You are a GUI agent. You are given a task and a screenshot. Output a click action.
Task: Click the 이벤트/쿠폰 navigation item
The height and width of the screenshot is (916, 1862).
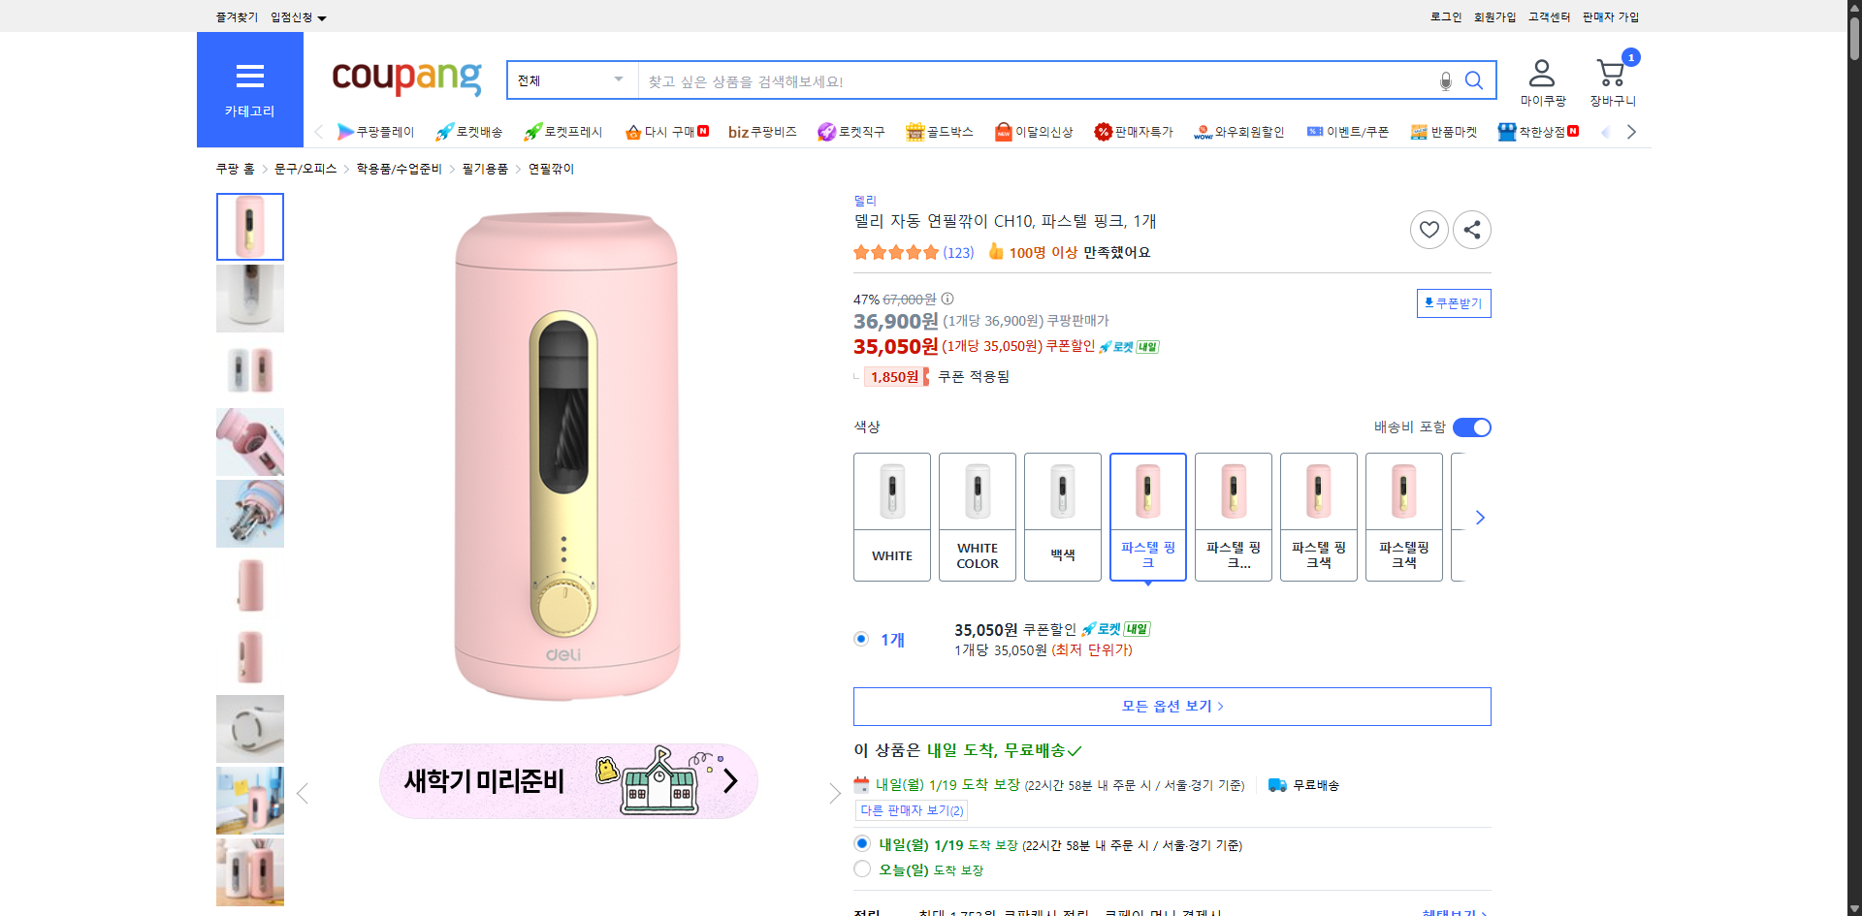[1348, 132]
